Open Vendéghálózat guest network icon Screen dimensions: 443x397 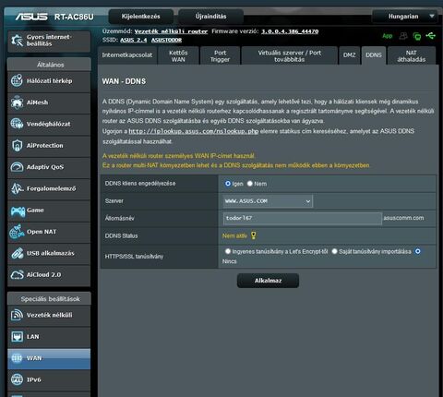[x=17, y=124]
